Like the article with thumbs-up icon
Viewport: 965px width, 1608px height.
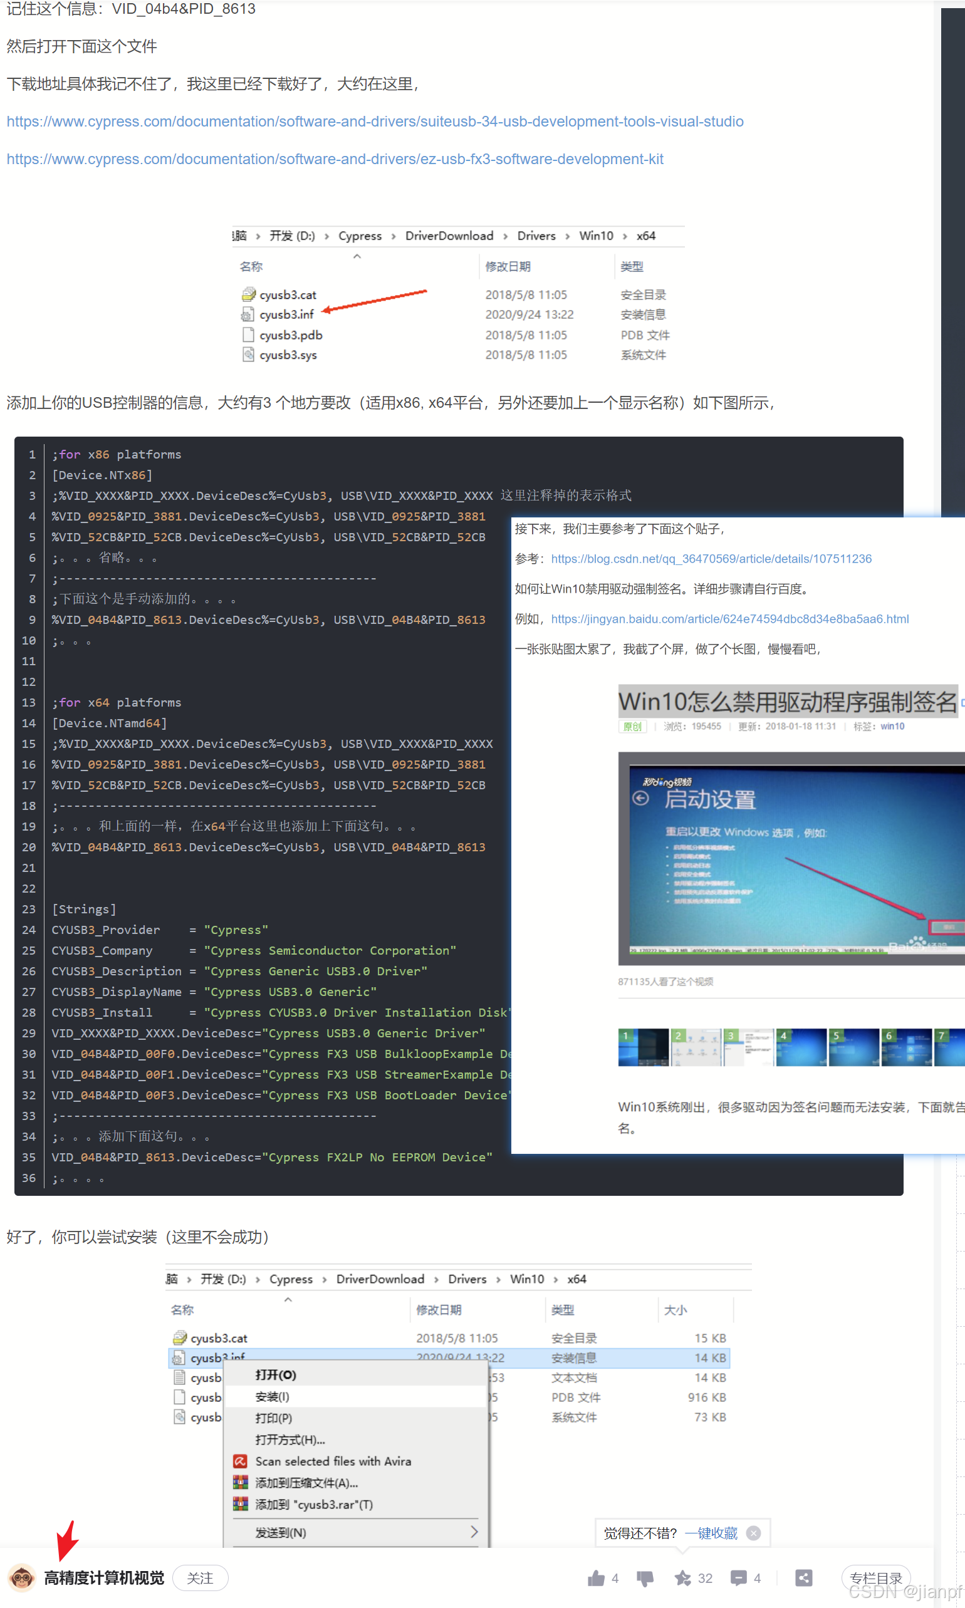click(x=596, y=1578)
